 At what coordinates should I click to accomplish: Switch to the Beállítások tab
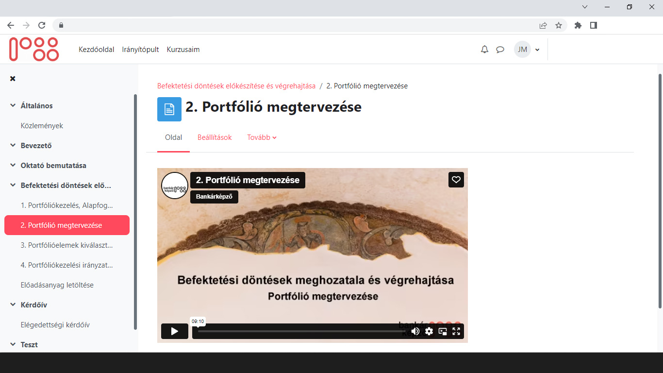click(215, 137)
